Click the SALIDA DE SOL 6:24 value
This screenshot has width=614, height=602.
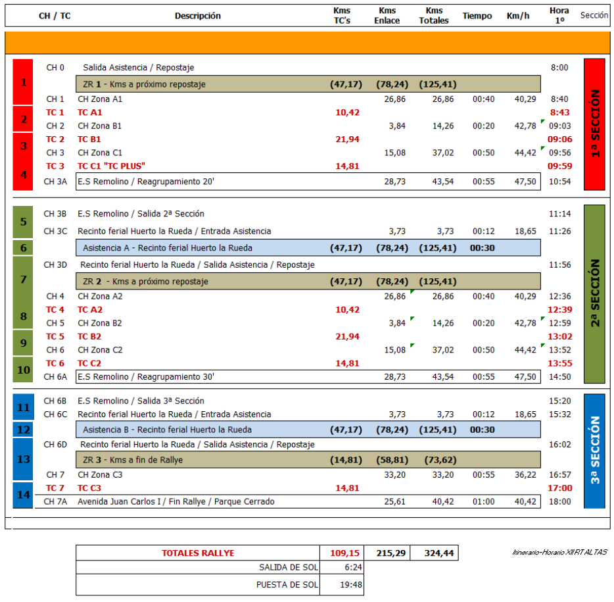coord(342,567)
